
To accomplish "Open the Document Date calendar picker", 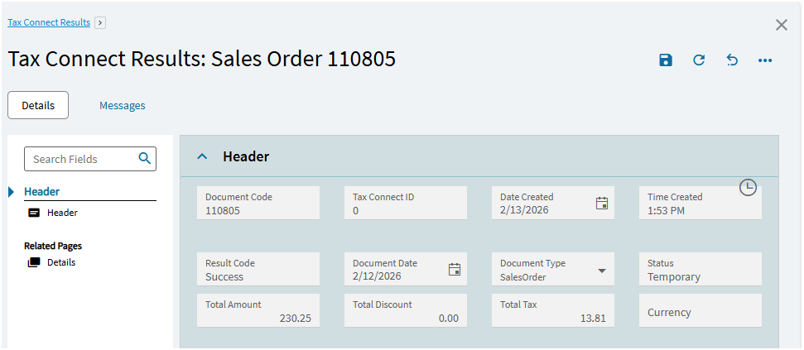I will [x=455, y=269].
